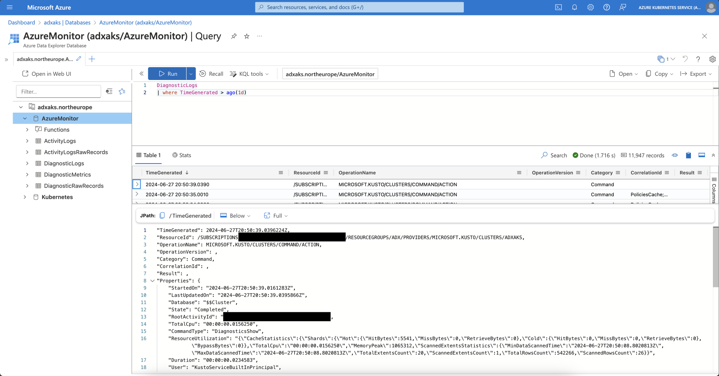This screenshot has height=376, width=719.
Task: Click the group-by view icon beside Filter box
Action: (x=109, y=91)
